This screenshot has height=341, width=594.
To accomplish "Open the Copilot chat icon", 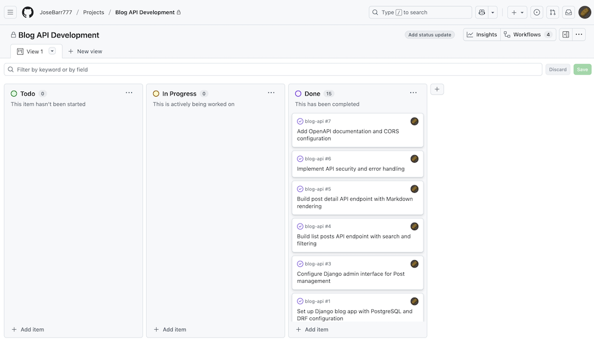I will (482, 12).
